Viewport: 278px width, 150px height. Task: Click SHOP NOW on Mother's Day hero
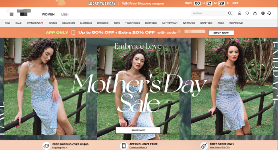coord(138,130)
